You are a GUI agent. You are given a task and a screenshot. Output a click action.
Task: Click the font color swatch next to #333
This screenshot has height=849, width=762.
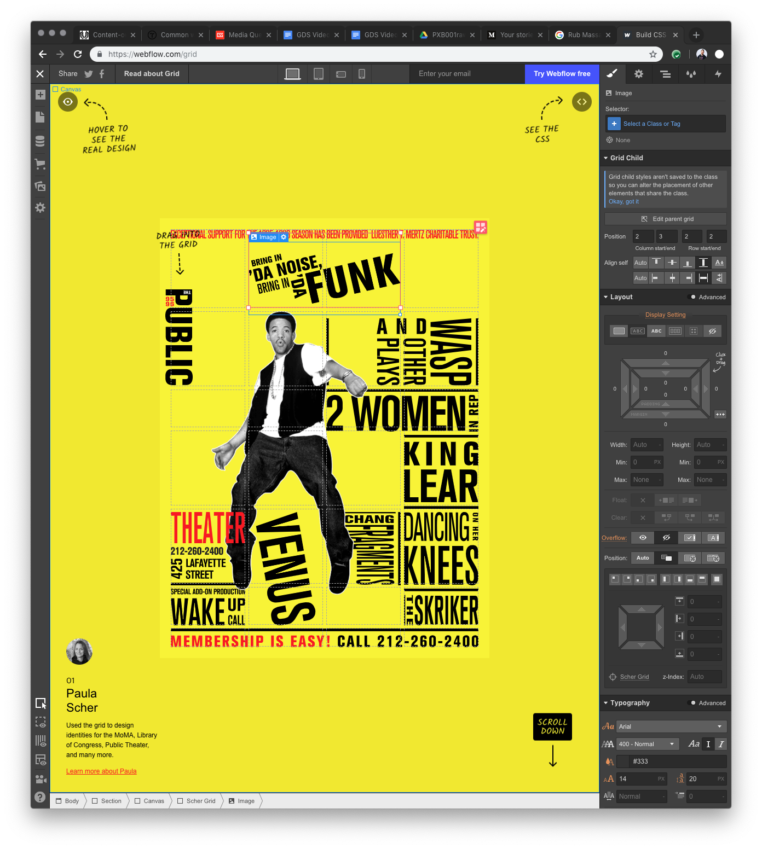pyautogui.click(x=623, y=761)
